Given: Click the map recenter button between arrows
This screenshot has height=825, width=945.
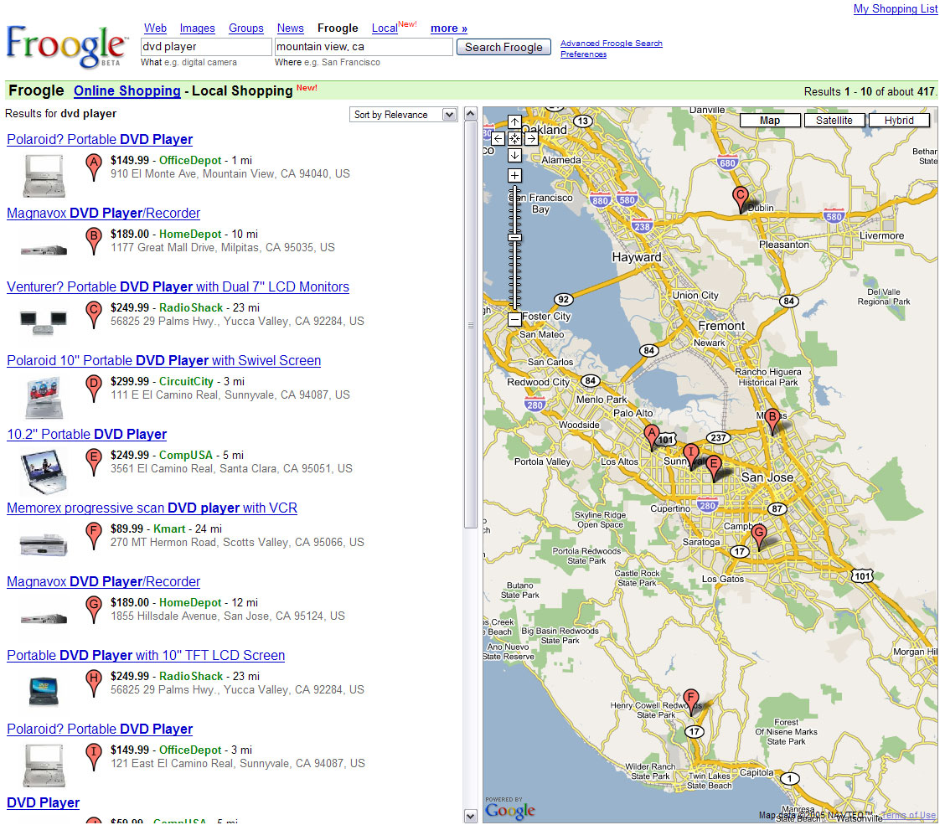Looking at the screenshot, I should (514, 139).
